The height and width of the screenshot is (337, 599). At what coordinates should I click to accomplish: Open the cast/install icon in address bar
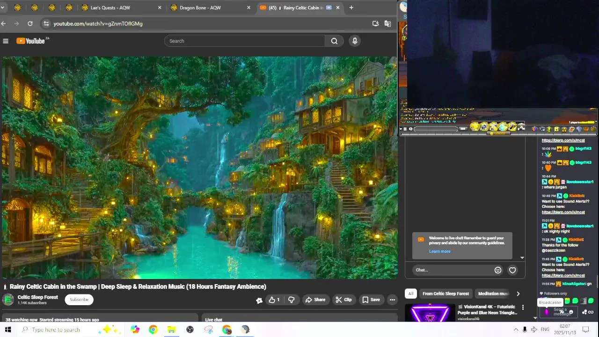tap(375, 23)
